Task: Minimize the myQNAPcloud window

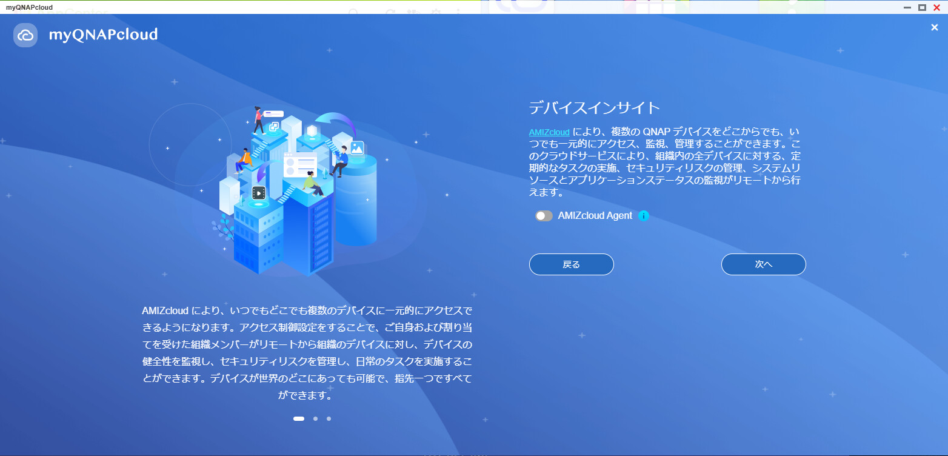Action: [907, 7]
